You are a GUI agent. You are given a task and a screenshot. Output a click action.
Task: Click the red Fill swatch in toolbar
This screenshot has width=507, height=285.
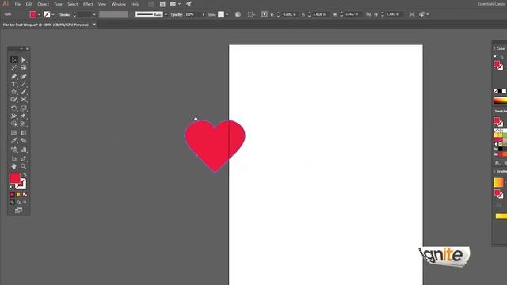point(14,178)
